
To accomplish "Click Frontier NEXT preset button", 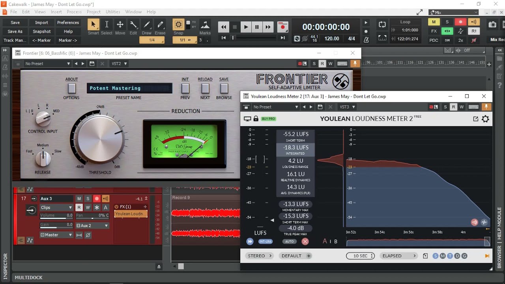I will [x=205, y=88].
